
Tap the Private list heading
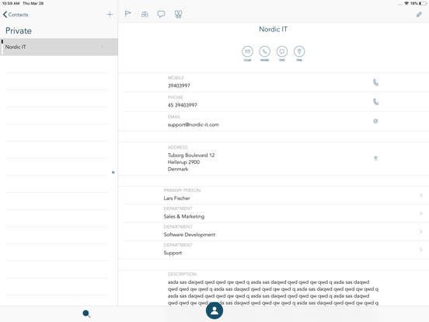point(19,30)
